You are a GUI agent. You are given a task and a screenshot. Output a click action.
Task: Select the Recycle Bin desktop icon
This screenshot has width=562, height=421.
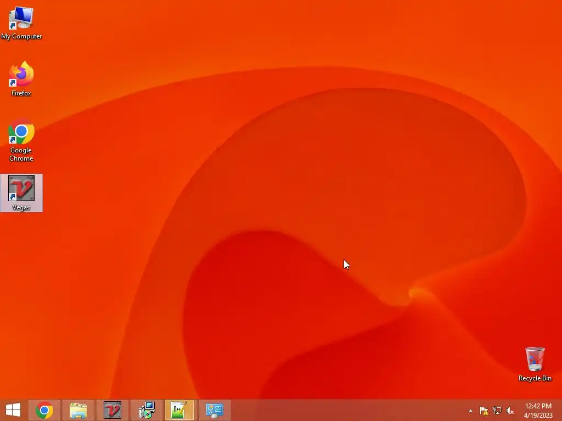click(535, 364)
